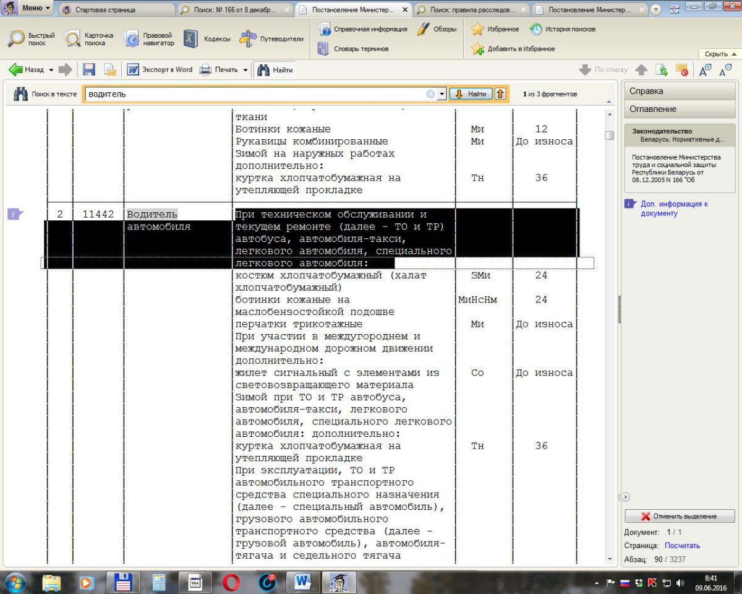Image resolution: width=742 pixels, height=594 pixels.
Task: Click Законодательство Беларусь panel header
Action: point(678,135)
